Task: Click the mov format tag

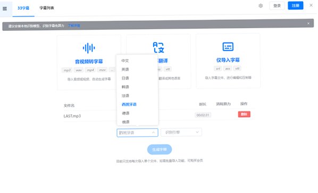Action: (x=102, y=70)
